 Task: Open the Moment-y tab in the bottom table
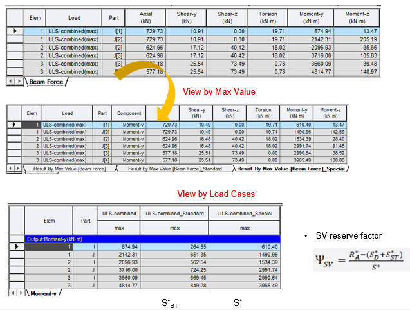(x=44, y=293)
